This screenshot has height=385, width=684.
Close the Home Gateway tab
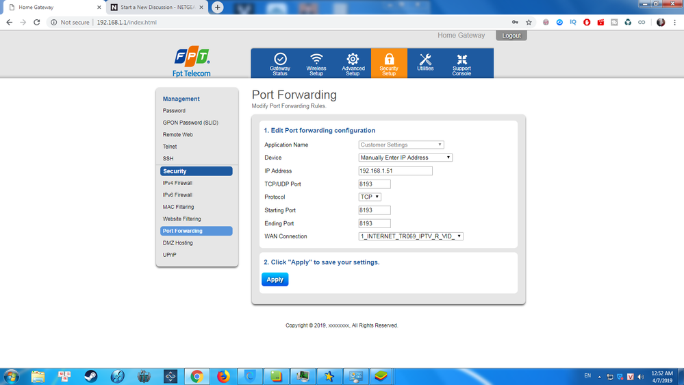pyautogui.click(x=99, y=8)
